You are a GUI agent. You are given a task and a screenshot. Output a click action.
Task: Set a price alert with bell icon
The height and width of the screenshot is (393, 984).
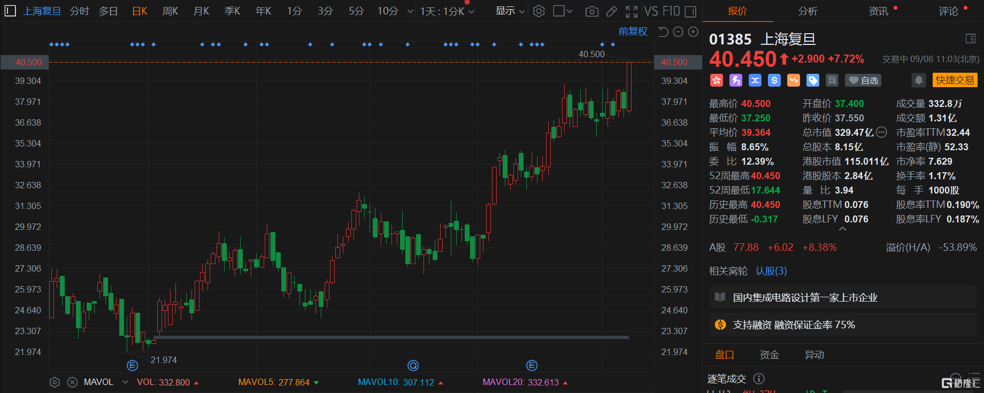(918, 80)
